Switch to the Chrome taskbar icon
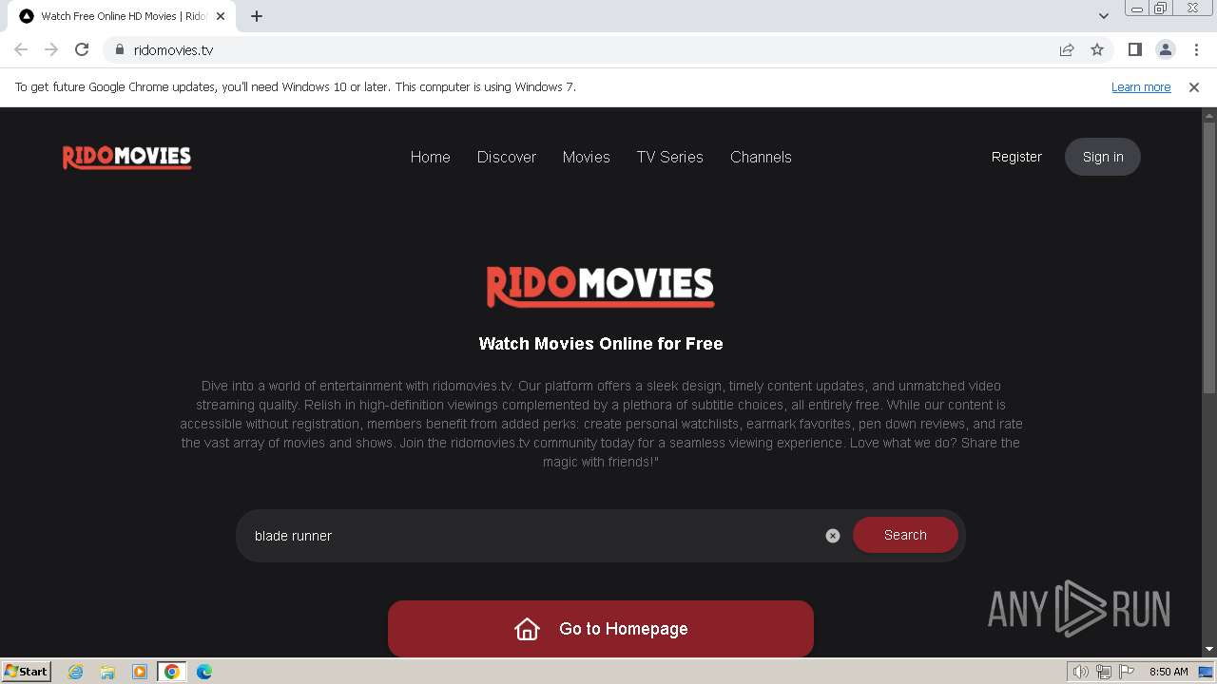 click(172, 672)
